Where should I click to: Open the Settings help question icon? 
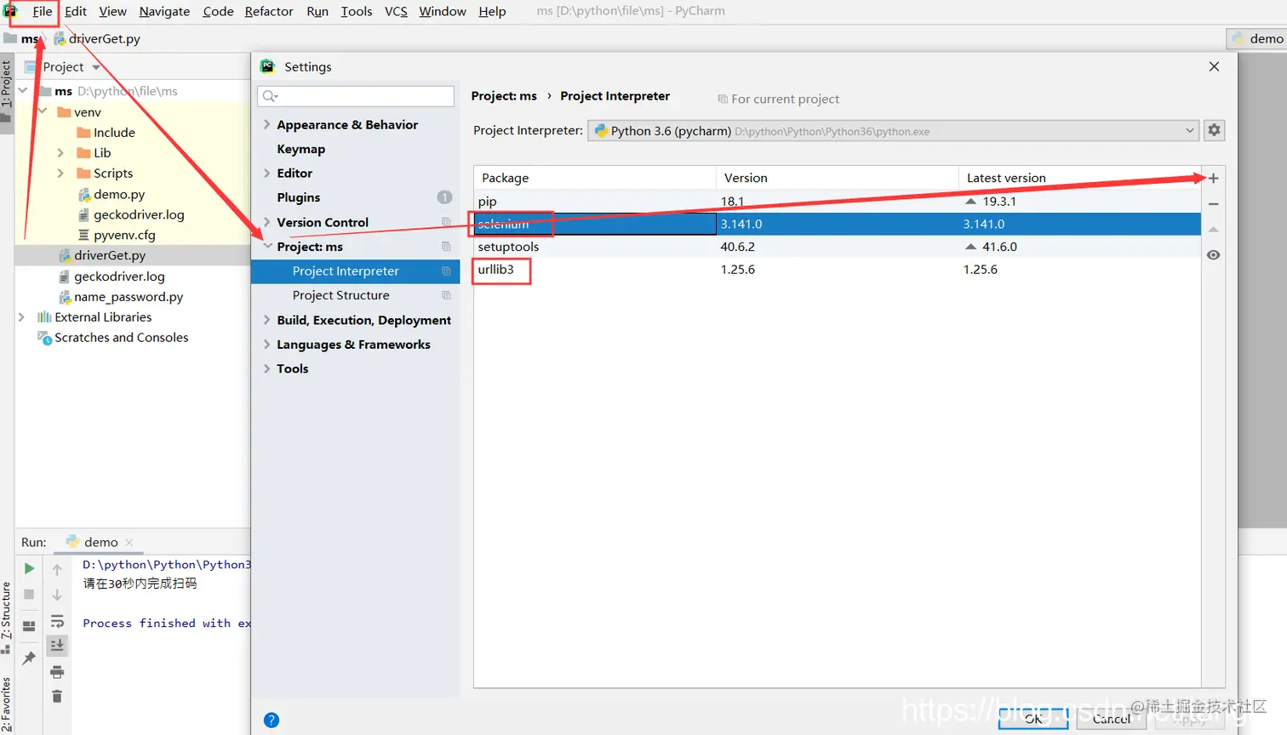[x=272, y=721]
